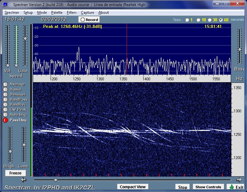
Task: Click the Speed slider handle
Action: pyautogui.click(x=16, y=66)
